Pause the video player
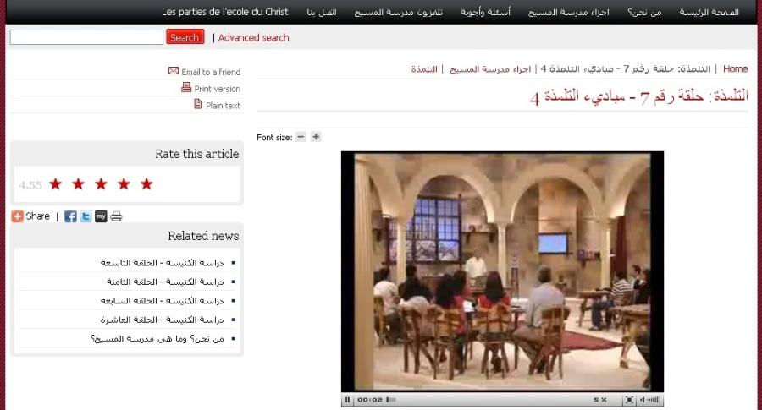The height and width of the screenshot is (410, 762). (347, 400)
